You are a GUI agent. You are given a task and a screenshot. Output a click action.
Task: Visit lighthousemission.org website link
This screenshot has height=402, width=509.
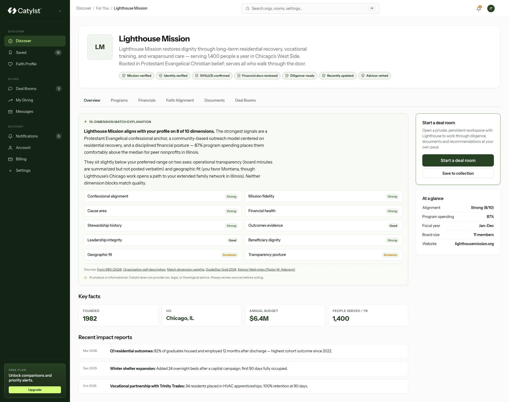(x=474, y=244)
